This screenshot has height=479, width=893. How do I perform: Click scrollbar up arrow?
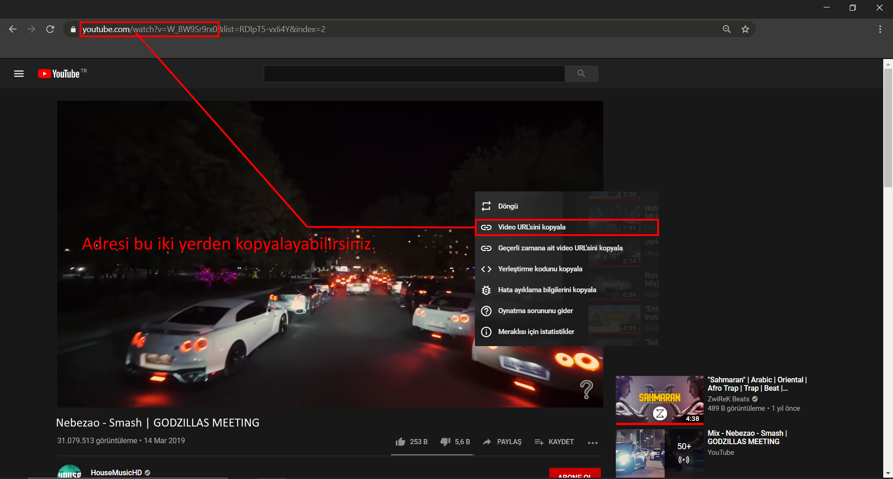[x=888, y=64]
